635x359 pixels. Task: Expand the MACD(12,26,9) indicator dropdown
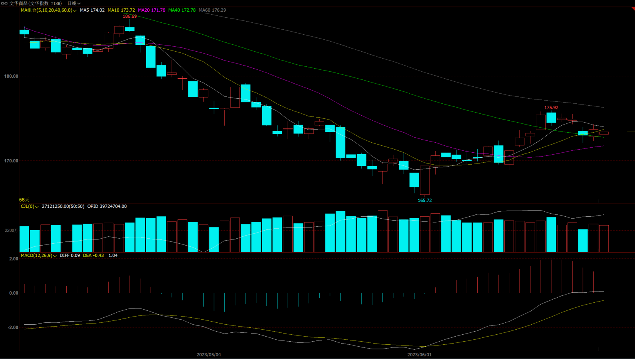coord(39,256)
